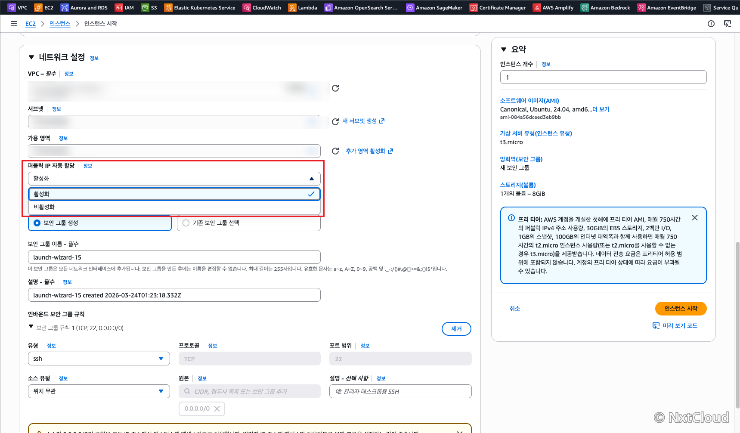This screenshot has width=740, height=433.
Task: Refresh the availability zone list
Action: click(335, 151)
